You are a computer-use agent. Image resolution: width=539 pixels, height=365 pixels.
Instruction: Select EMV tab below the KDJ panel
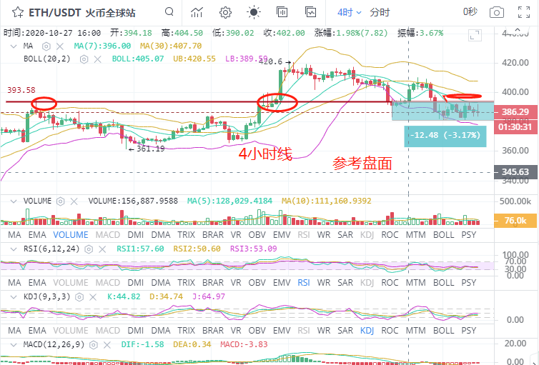[282, 331]
